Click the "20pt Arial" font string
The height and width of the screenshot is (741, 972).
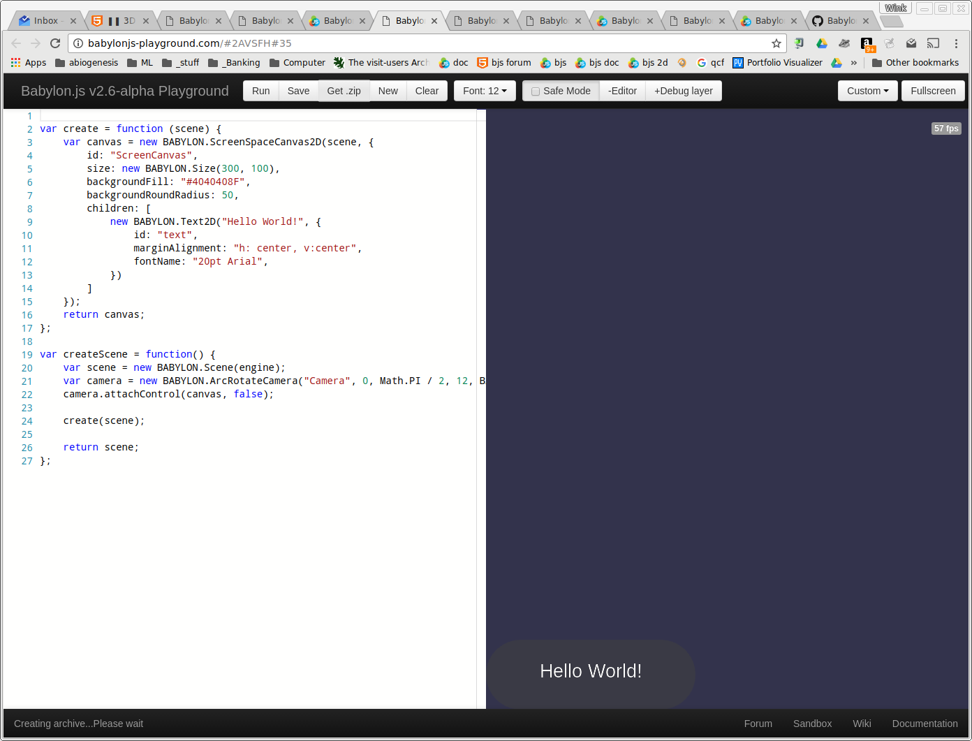point(228,261)
